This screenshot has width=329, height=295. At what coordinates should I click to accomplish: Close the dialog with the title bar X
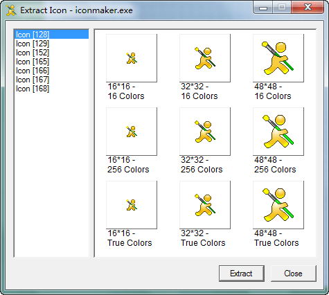[x=308, y=8]
